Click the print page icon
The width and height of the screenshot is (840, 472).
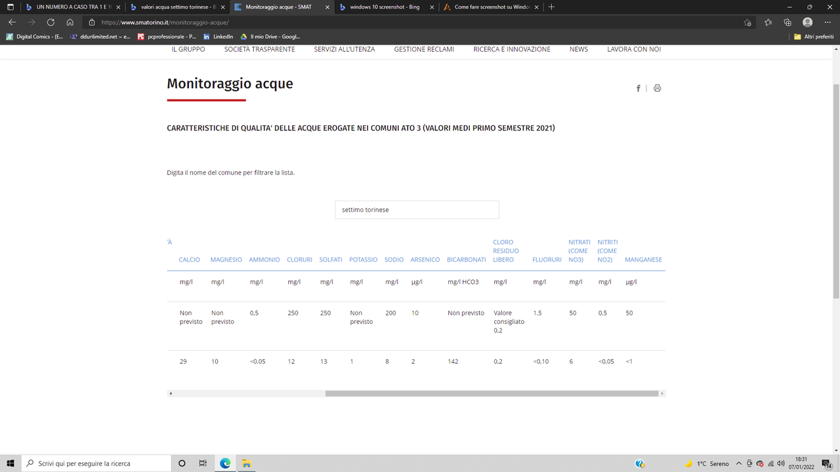point(657,88)
